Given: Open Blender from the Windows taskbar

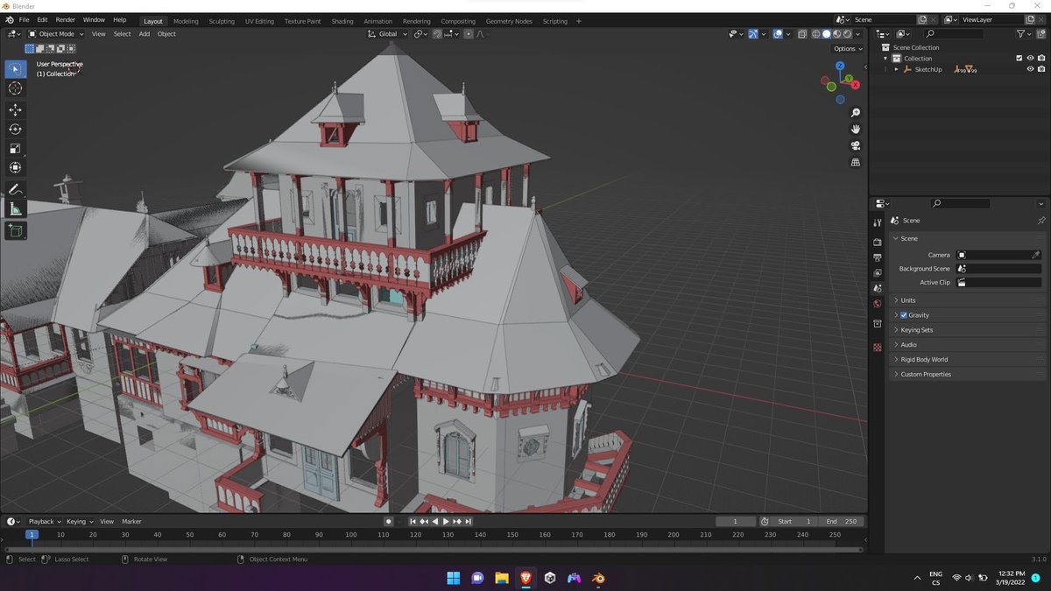Looking at the screenshot, I should [x=597, y=578].
